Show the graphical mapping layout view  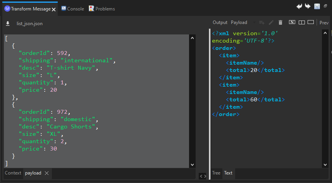292,22
